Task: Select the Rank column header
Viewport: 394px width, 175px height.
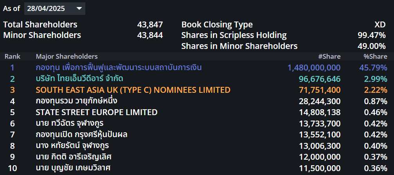Action: [13, 56]
